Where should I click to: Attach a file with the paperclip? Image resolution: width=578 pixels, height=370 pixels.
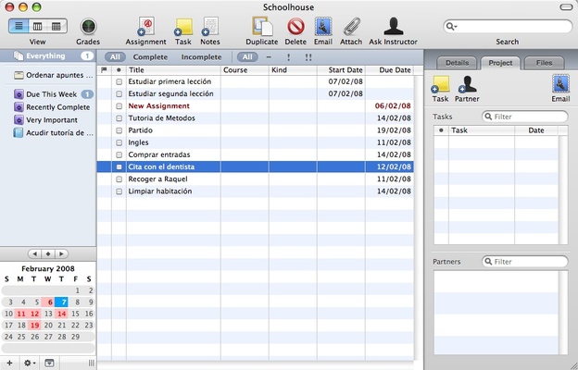click(x=351, y=27)
